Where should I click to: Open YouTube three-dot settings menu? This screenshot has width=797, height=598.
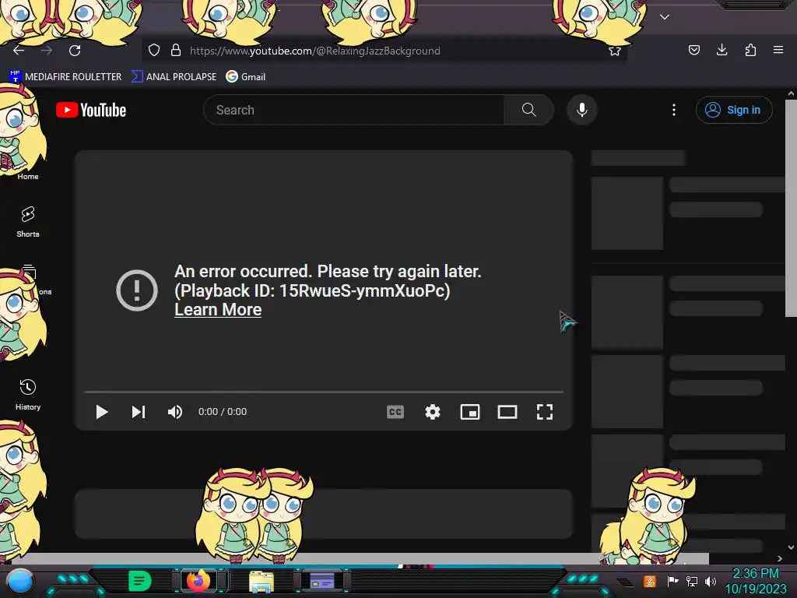(x=674, y=110)
